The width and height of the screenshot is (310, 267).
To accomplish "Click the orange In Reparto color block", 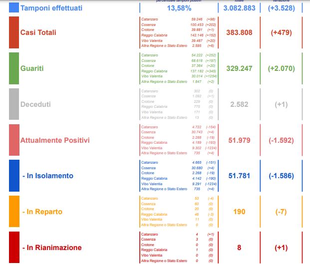I will click(x=14, y=211).
